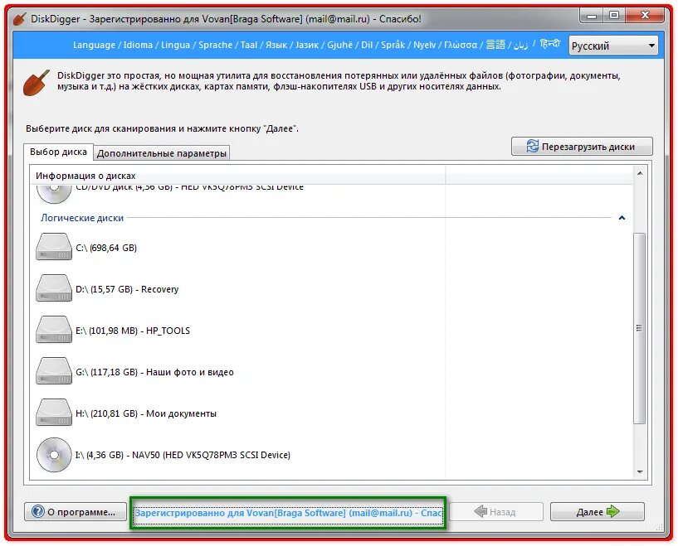Click the Информация о дисках column header

tap(238, 176)
